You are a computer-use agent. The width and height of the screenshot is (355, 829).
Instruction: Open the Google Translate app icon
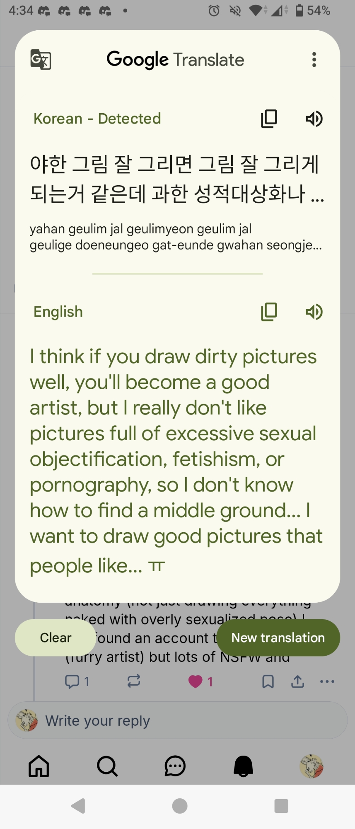[x=41, y=60]
